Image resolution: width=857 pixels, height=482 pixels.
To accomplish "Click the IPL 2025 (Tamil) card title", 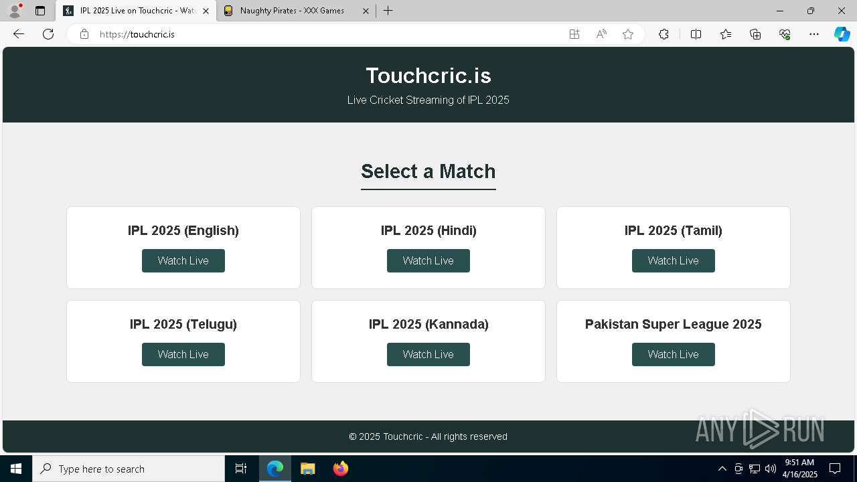I will pyautogui.click(x=674, y=230).
